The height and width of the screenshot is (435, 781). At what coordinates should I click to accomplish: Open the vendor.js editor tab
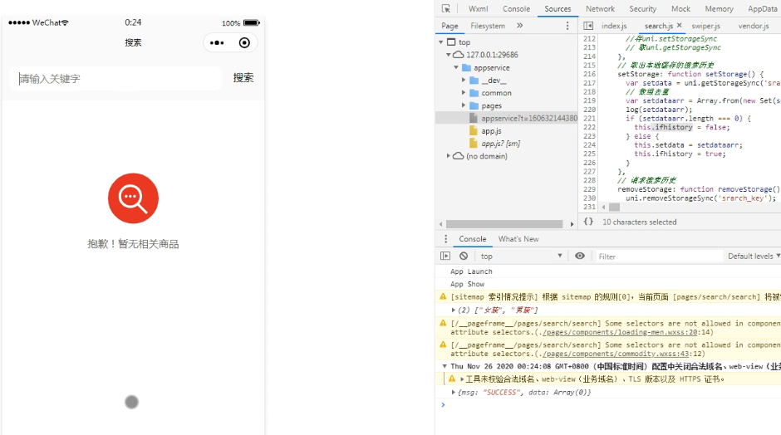point(753,26)
